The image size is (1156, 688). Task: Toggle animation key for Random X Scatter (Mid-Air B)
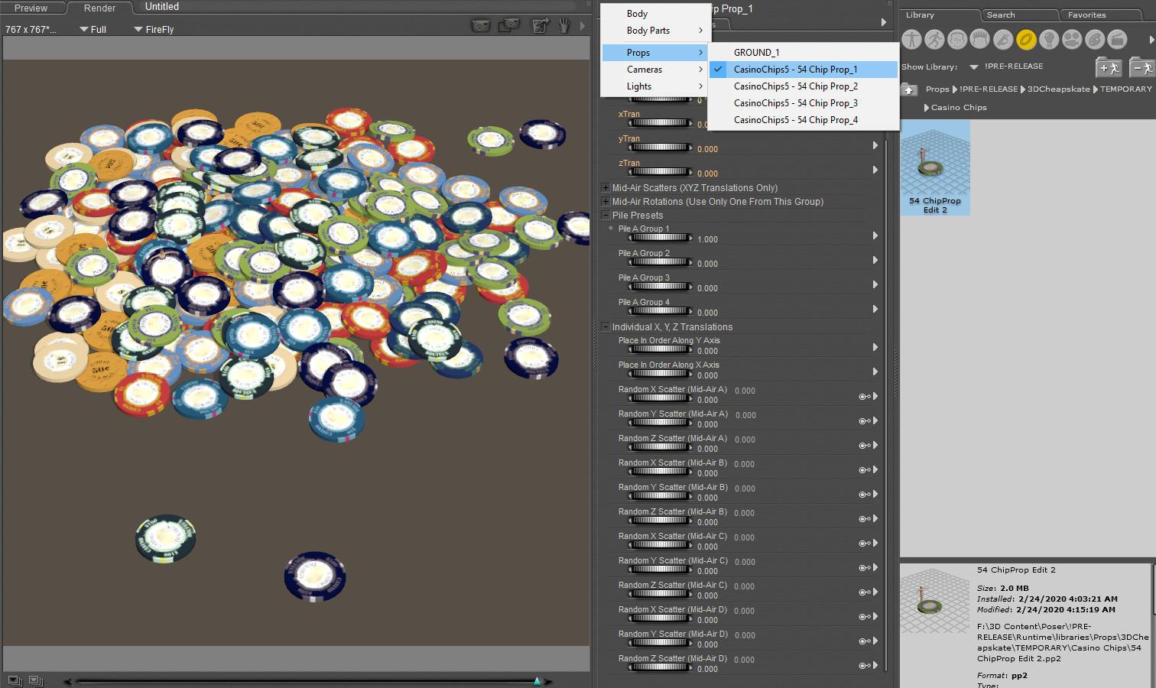864,470
